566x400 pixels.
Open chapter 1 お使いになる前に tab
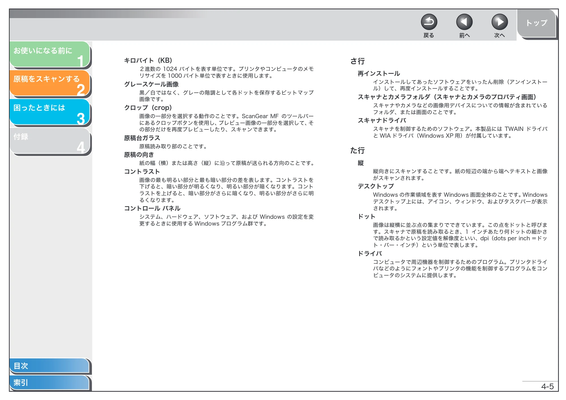click(50, 54)
